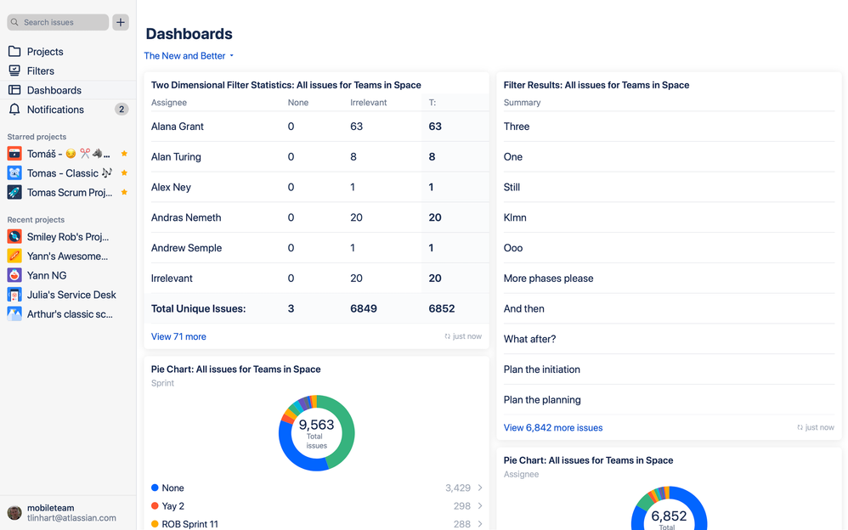
Task: Click the tlinhart@atlassian.com account email
Action: pyautogui.click(x=71, y=517)
